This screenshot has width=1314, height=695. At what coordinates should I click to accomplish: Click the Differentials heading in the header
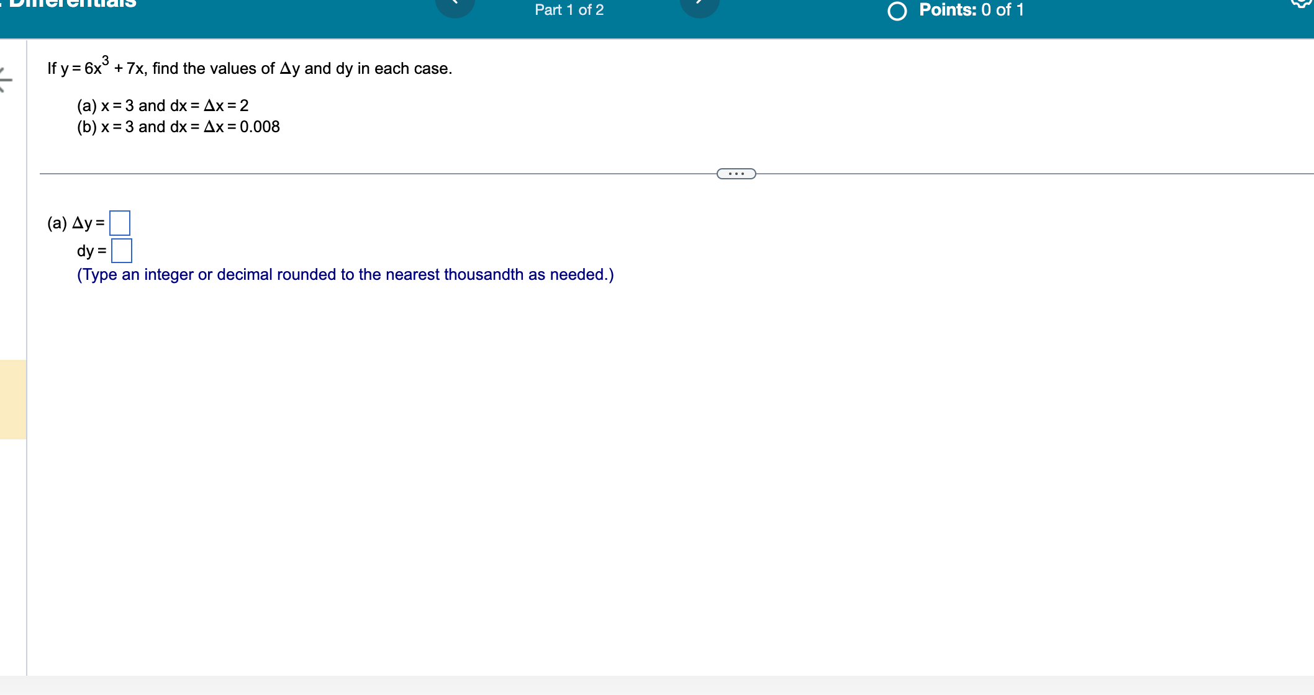click(73, 4)
